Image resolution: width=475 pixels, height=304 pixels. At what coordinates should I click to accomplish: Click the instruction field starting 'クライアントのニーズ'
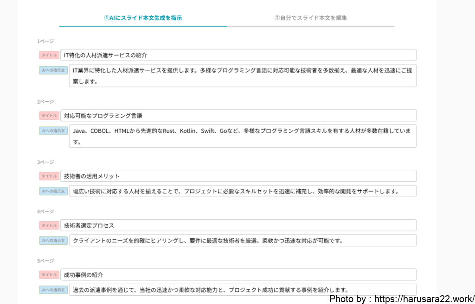click(242, 241)
